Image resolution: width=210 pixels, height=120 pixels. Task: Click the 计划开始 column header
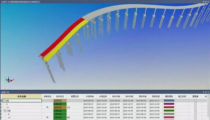click(x=90, y=96)
